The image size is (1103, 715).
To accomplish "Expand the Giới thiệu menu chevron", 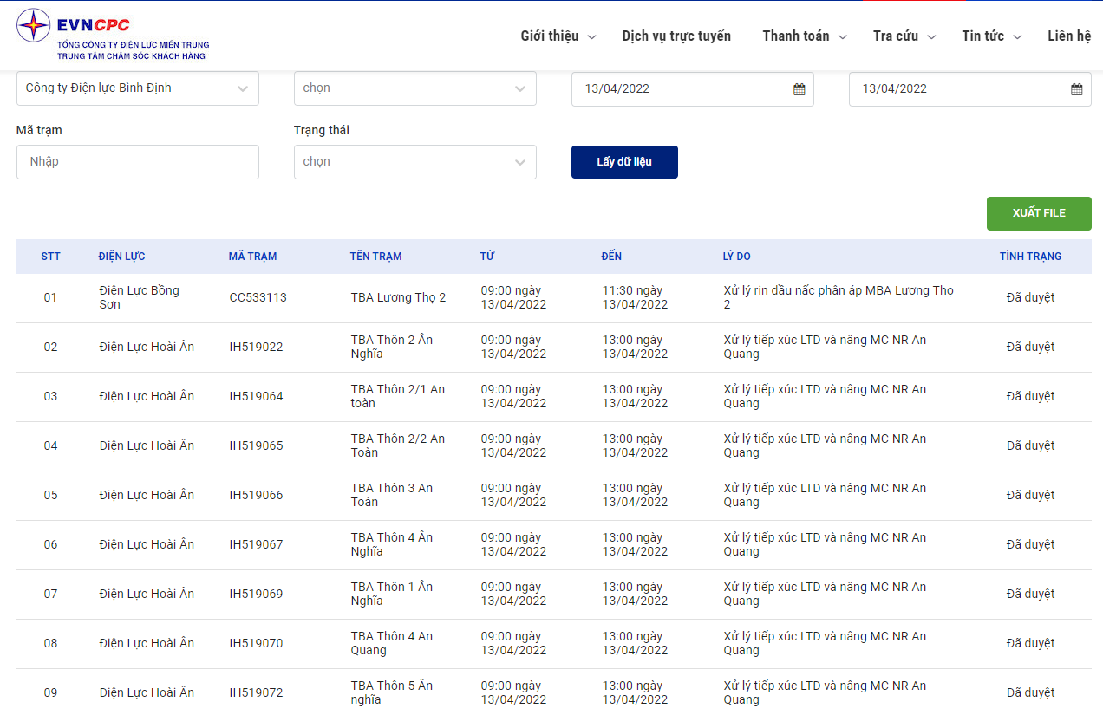I will [592, 37].
